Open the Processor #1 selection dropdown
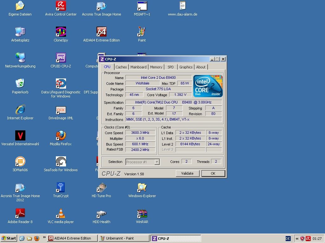Viewport: 325px width, 243px height. [143, 162]
